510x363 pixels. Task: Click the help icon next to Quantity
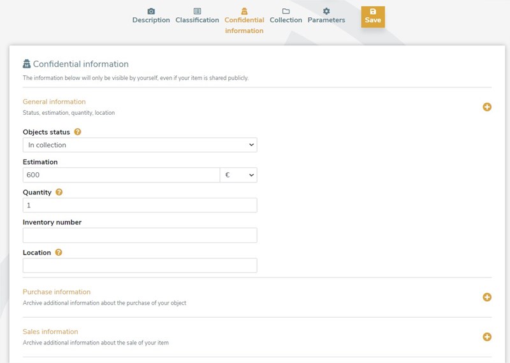59,192
